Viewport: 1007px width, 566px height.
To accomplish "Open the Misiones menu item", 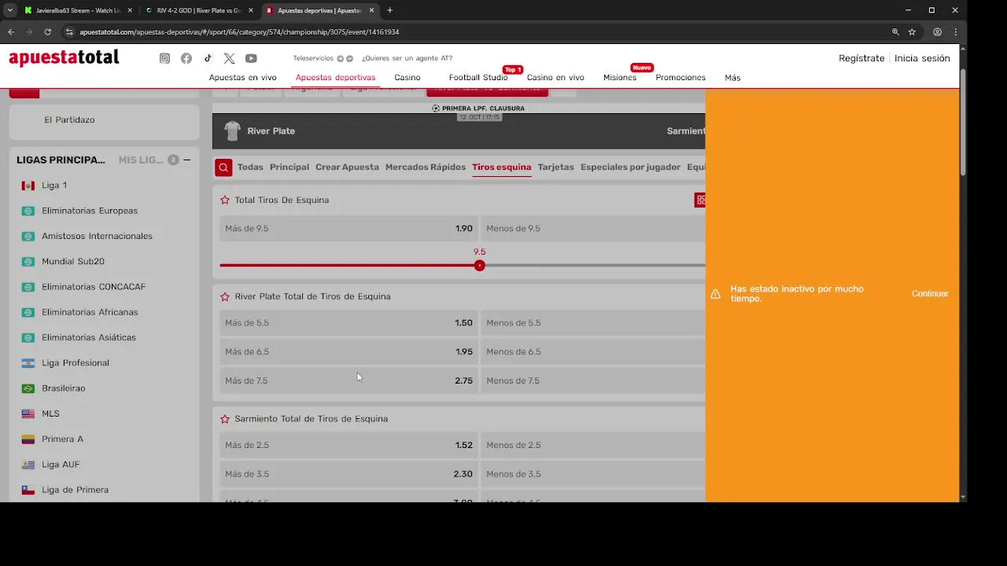I will tap(620, 78).
